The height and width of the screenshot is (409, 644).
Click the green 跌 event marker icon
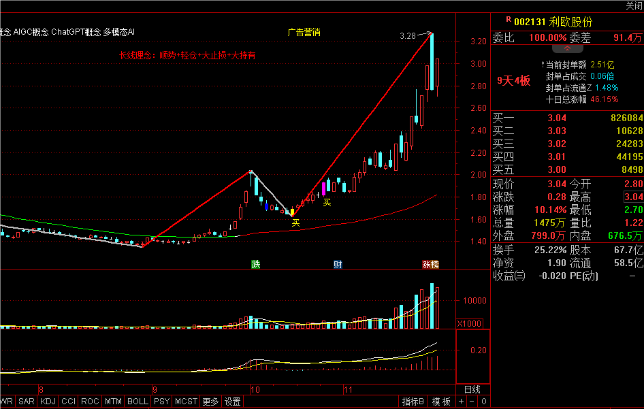click(x=256, y=264)
